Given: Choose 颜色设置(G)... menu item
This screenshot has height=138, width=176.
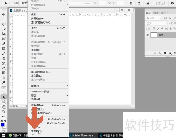Looking at the screenshot, I should 48,105.
